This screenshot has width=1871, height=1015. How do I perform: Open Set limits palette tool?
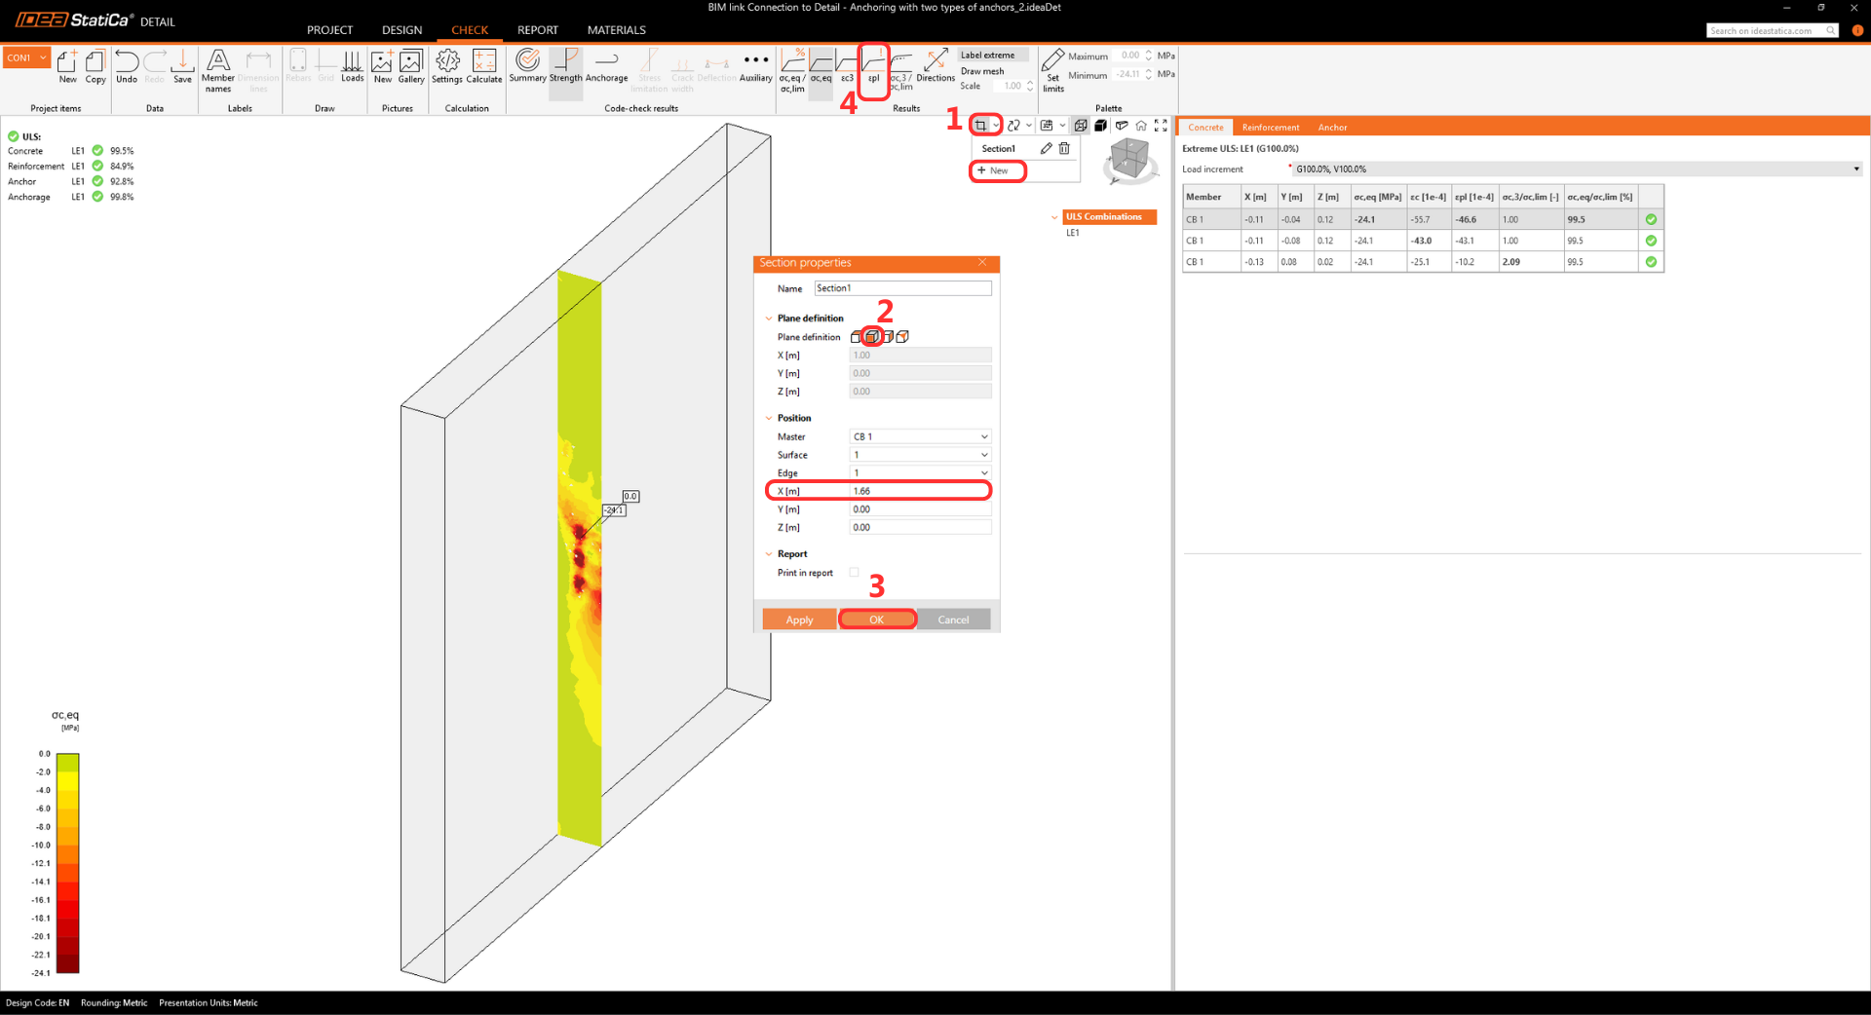click(x=1052, y=70)
